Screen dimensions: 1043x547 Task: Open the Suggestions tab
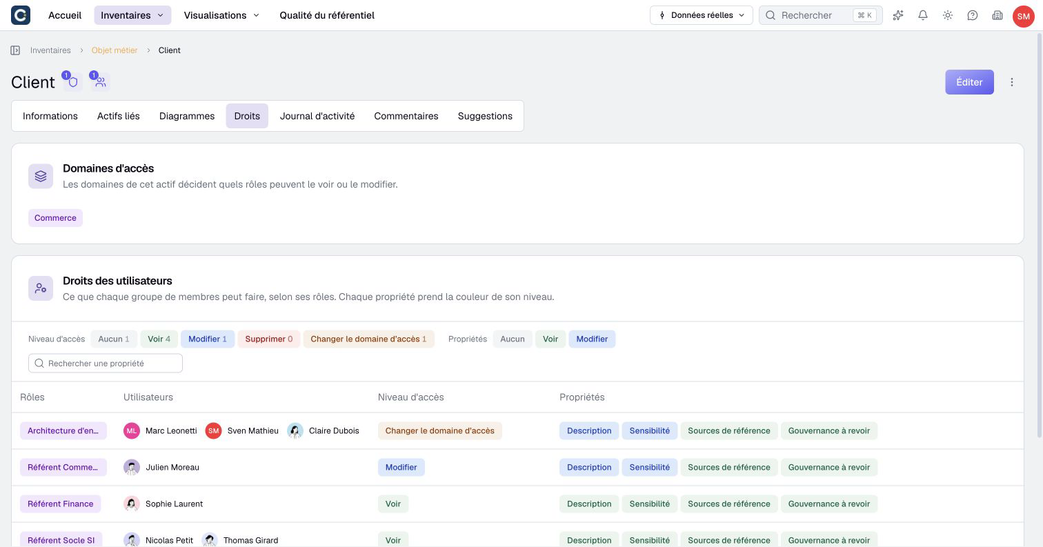[x=485, y=116]
